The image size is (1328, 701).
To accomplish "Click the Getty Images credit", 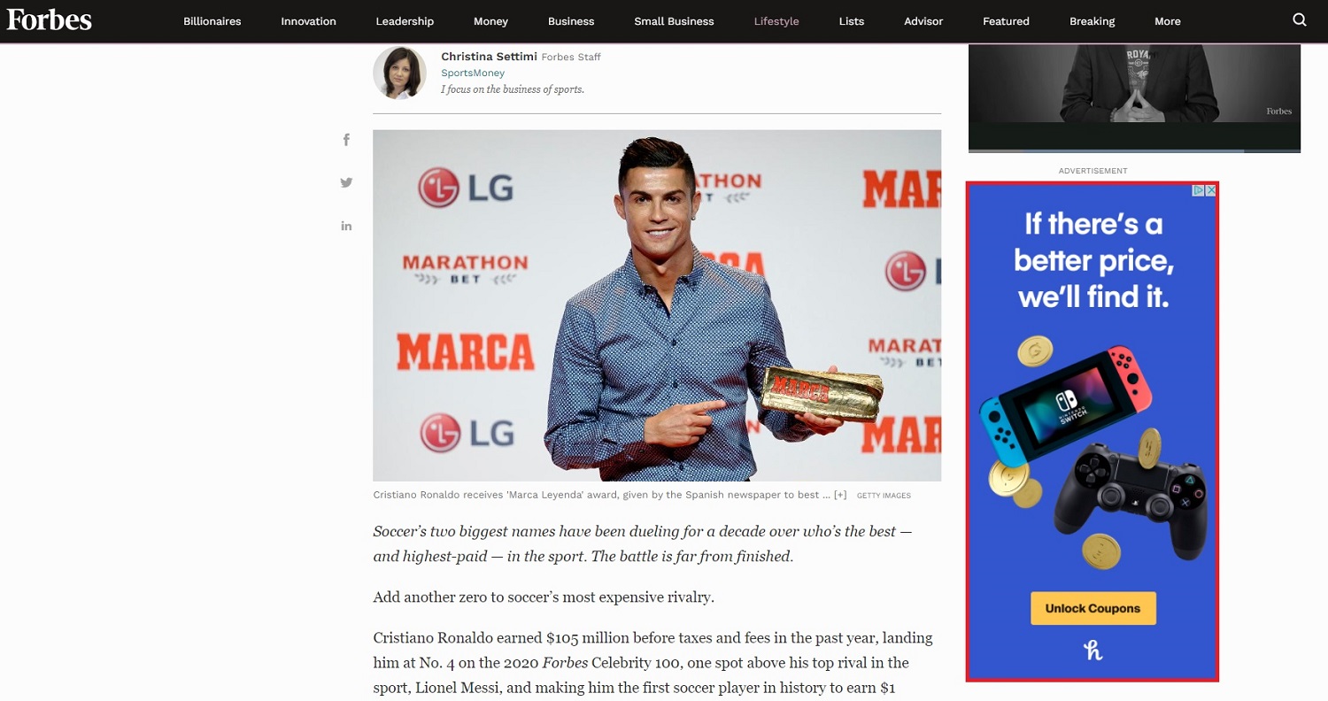I will pos(883,496).
